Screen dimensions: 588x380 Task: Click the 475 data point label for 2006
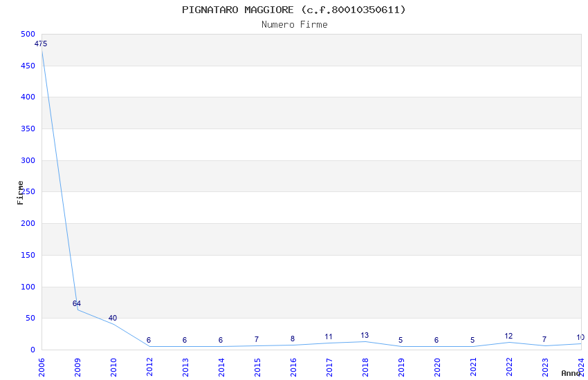(41, 44)
